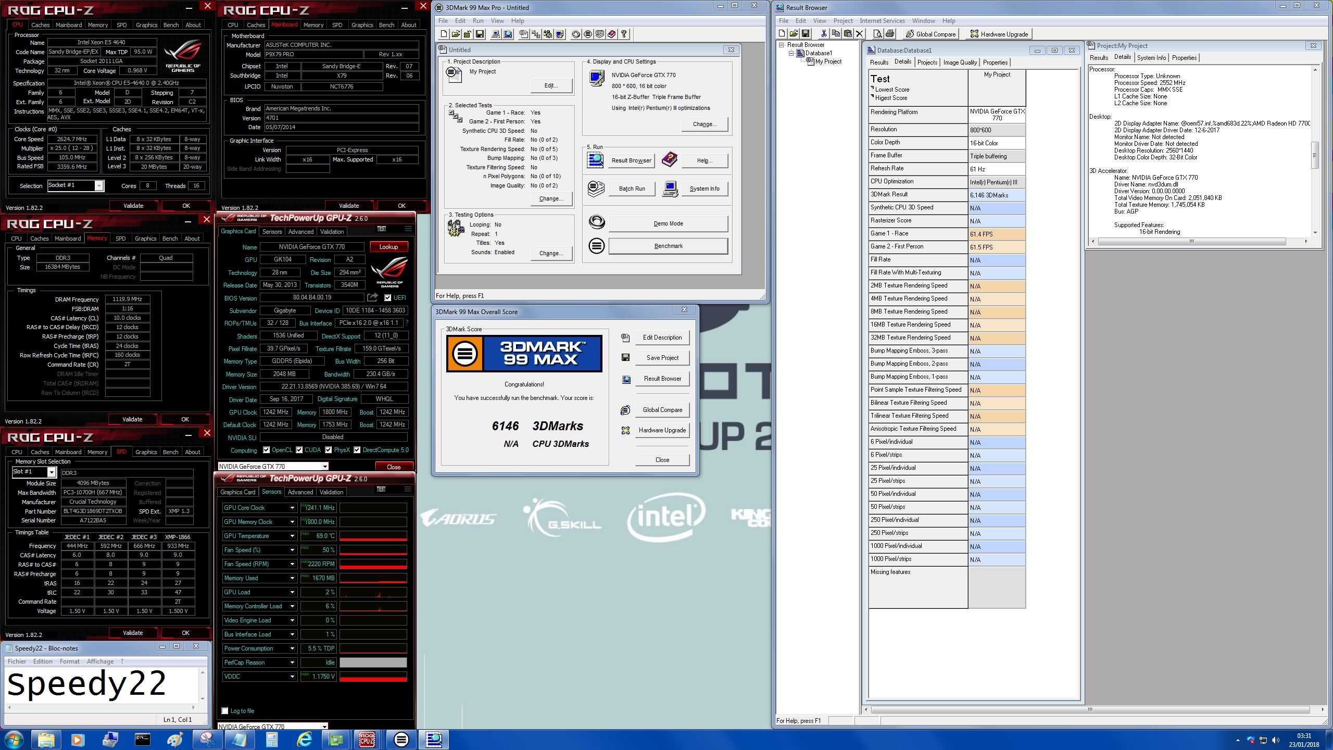
Task: Open Memory Used sensor dropdown
Action: point(292,578)
